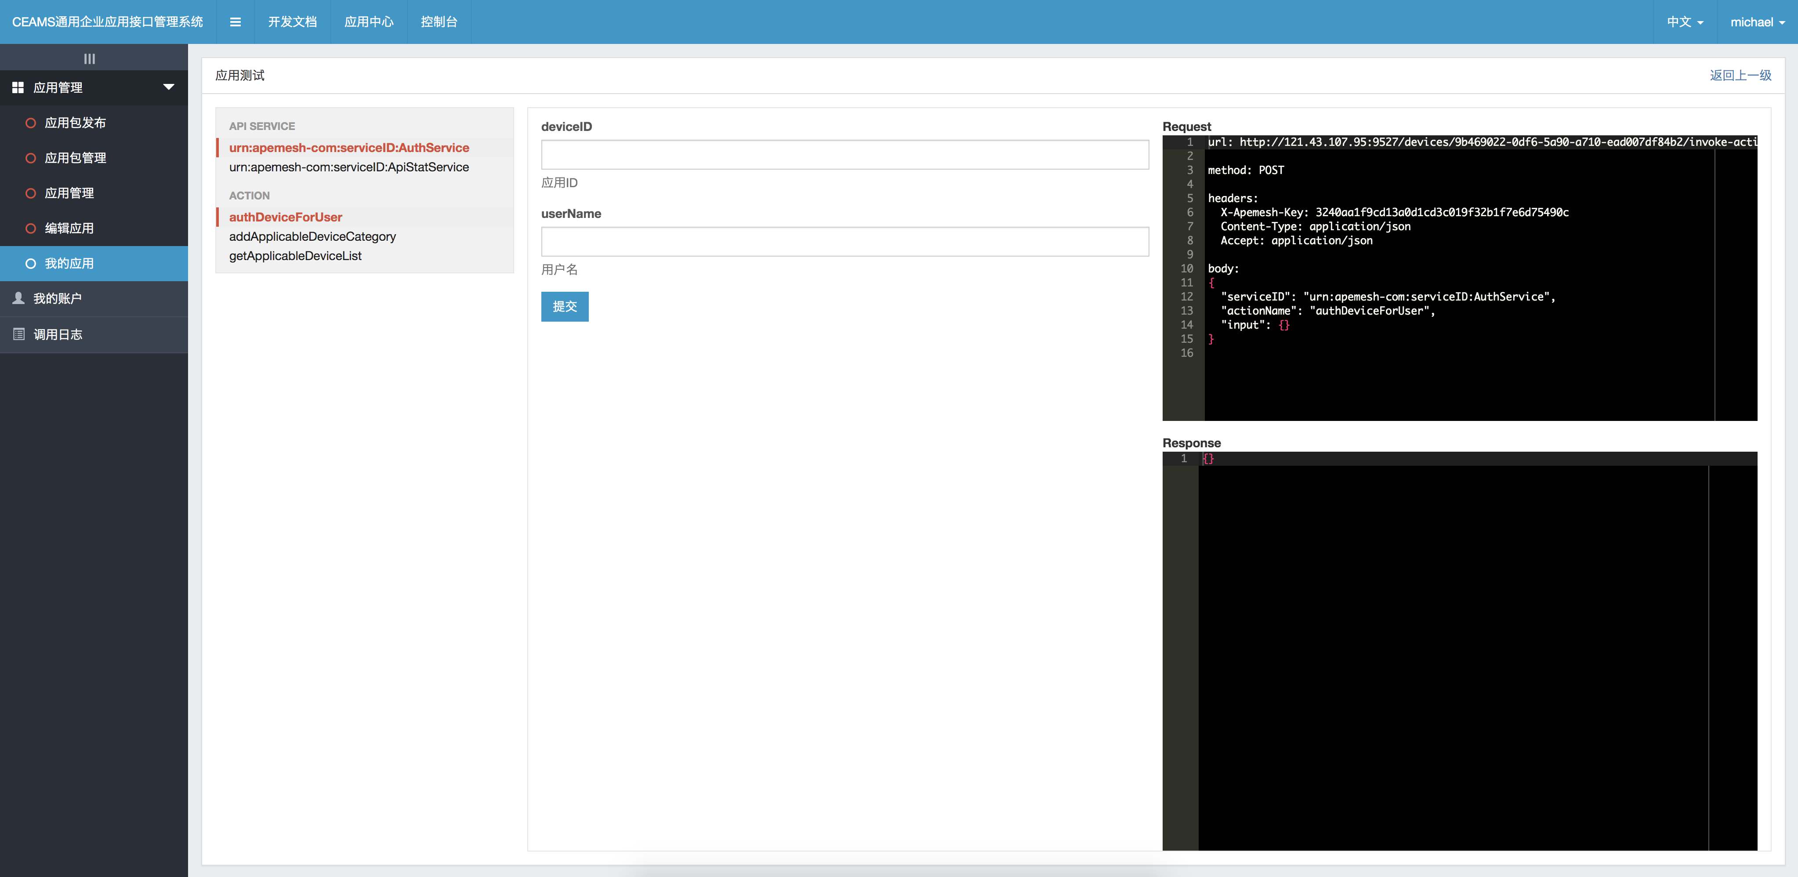
Task: Click the circle icon next to 应用包发布
Action: [31, 123]
